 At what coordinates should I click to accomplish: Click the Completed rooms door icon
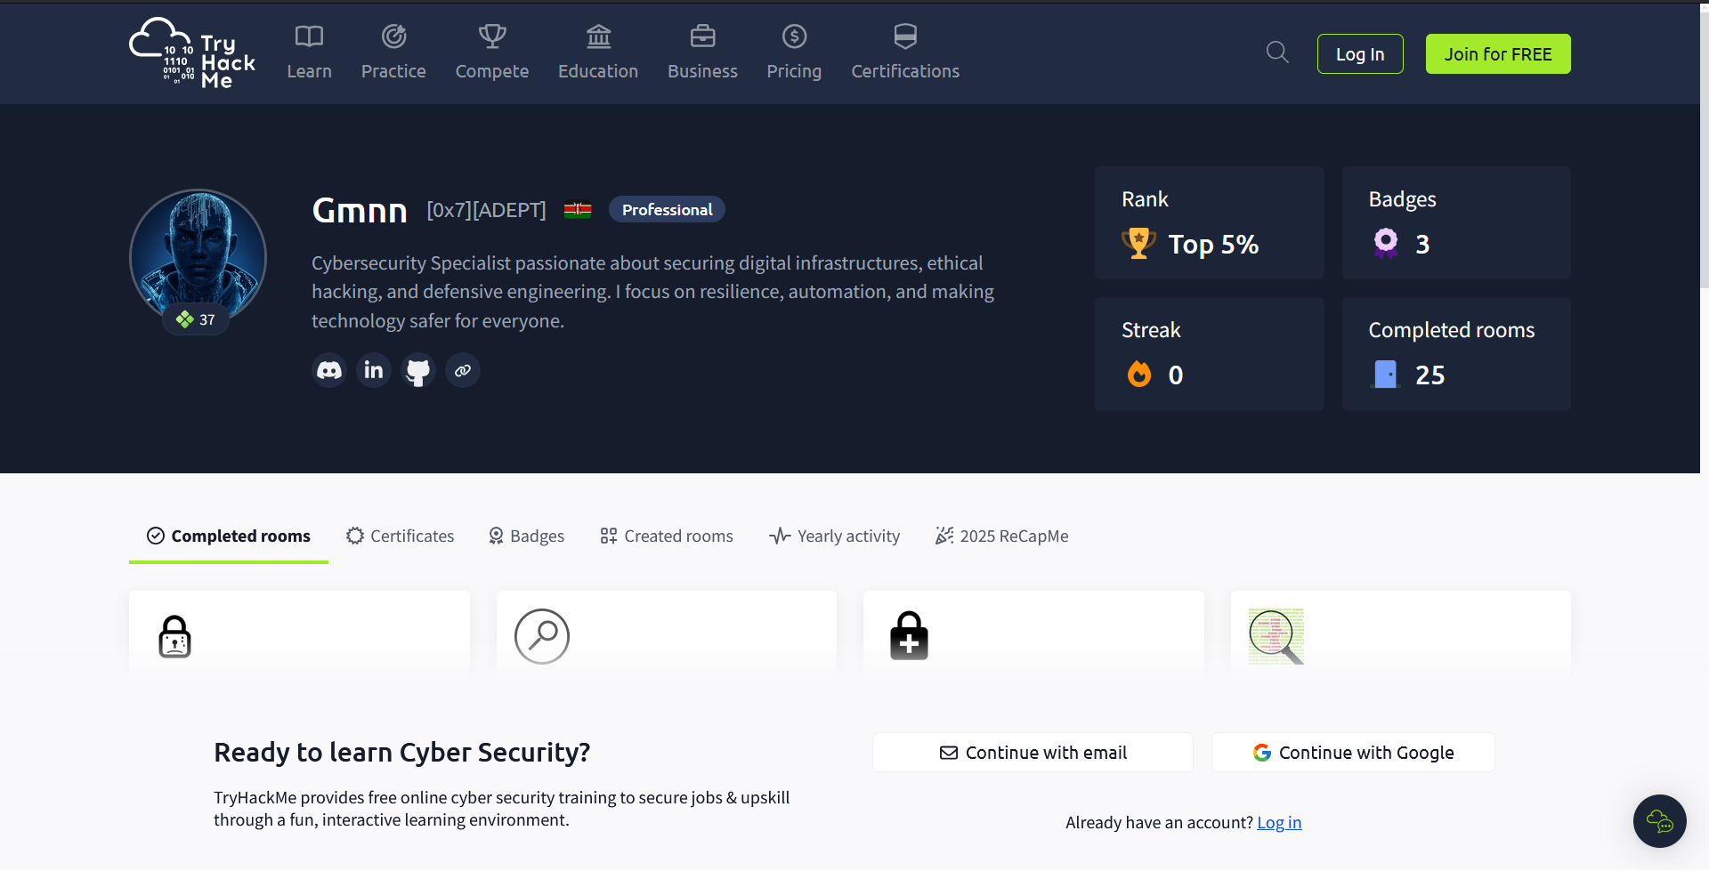tap(1385, 374)
